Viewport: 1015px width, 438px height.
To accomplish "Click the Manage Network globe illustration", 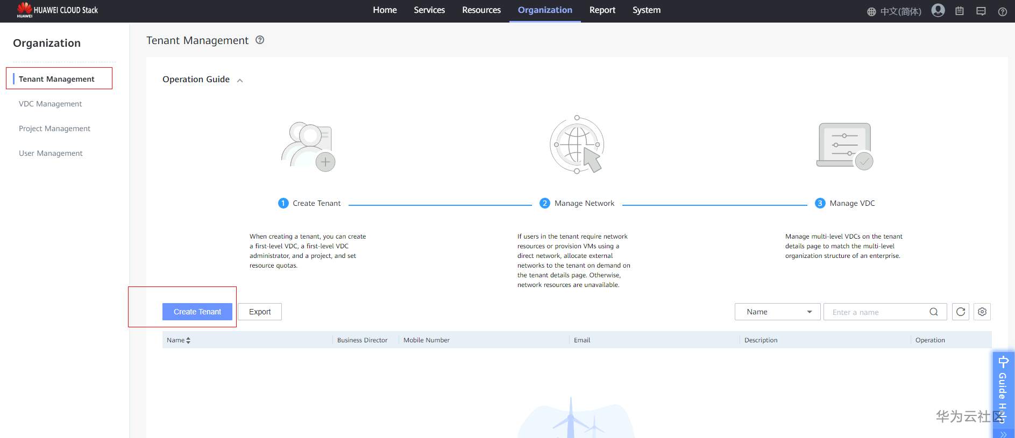I will click(577, 145).
